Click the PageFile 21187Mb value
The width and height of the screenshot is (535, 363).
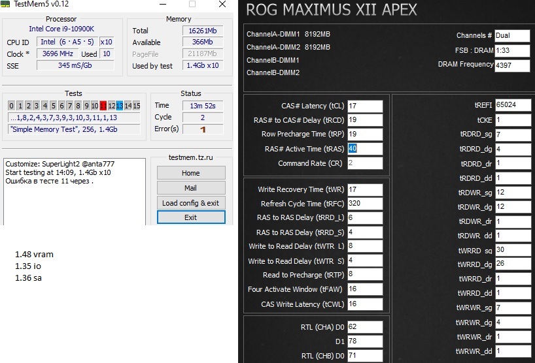pos(203,54)
